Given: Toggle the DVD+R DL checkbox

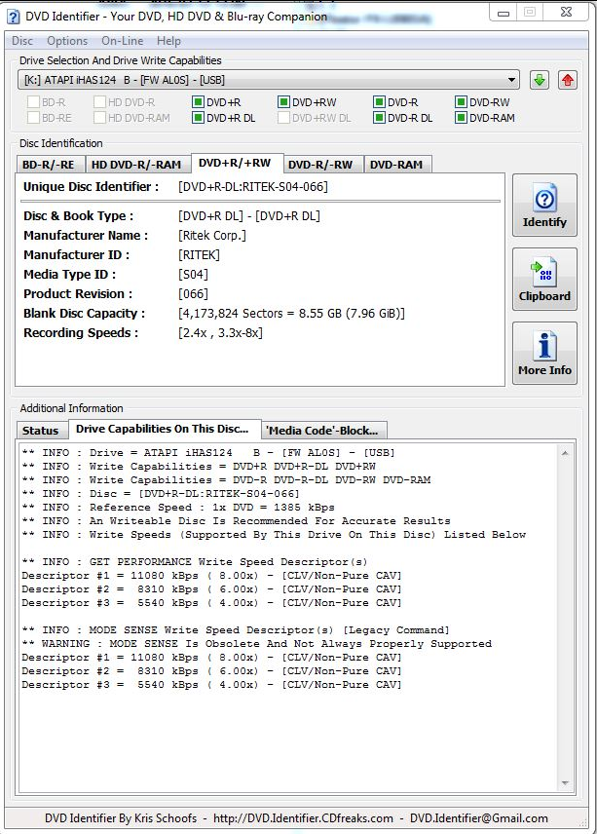Looking at the screenshot, I should tap(198, 118).
